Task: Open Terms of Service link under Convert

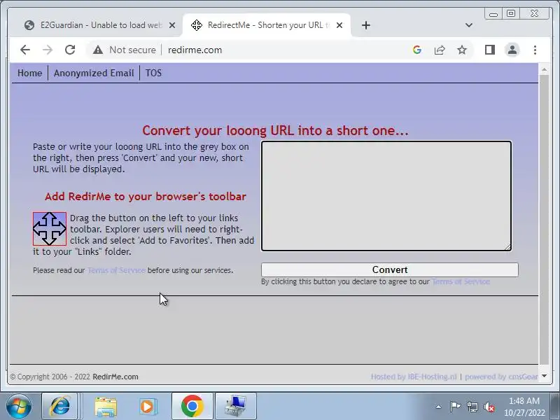Action: pos(461,281)
